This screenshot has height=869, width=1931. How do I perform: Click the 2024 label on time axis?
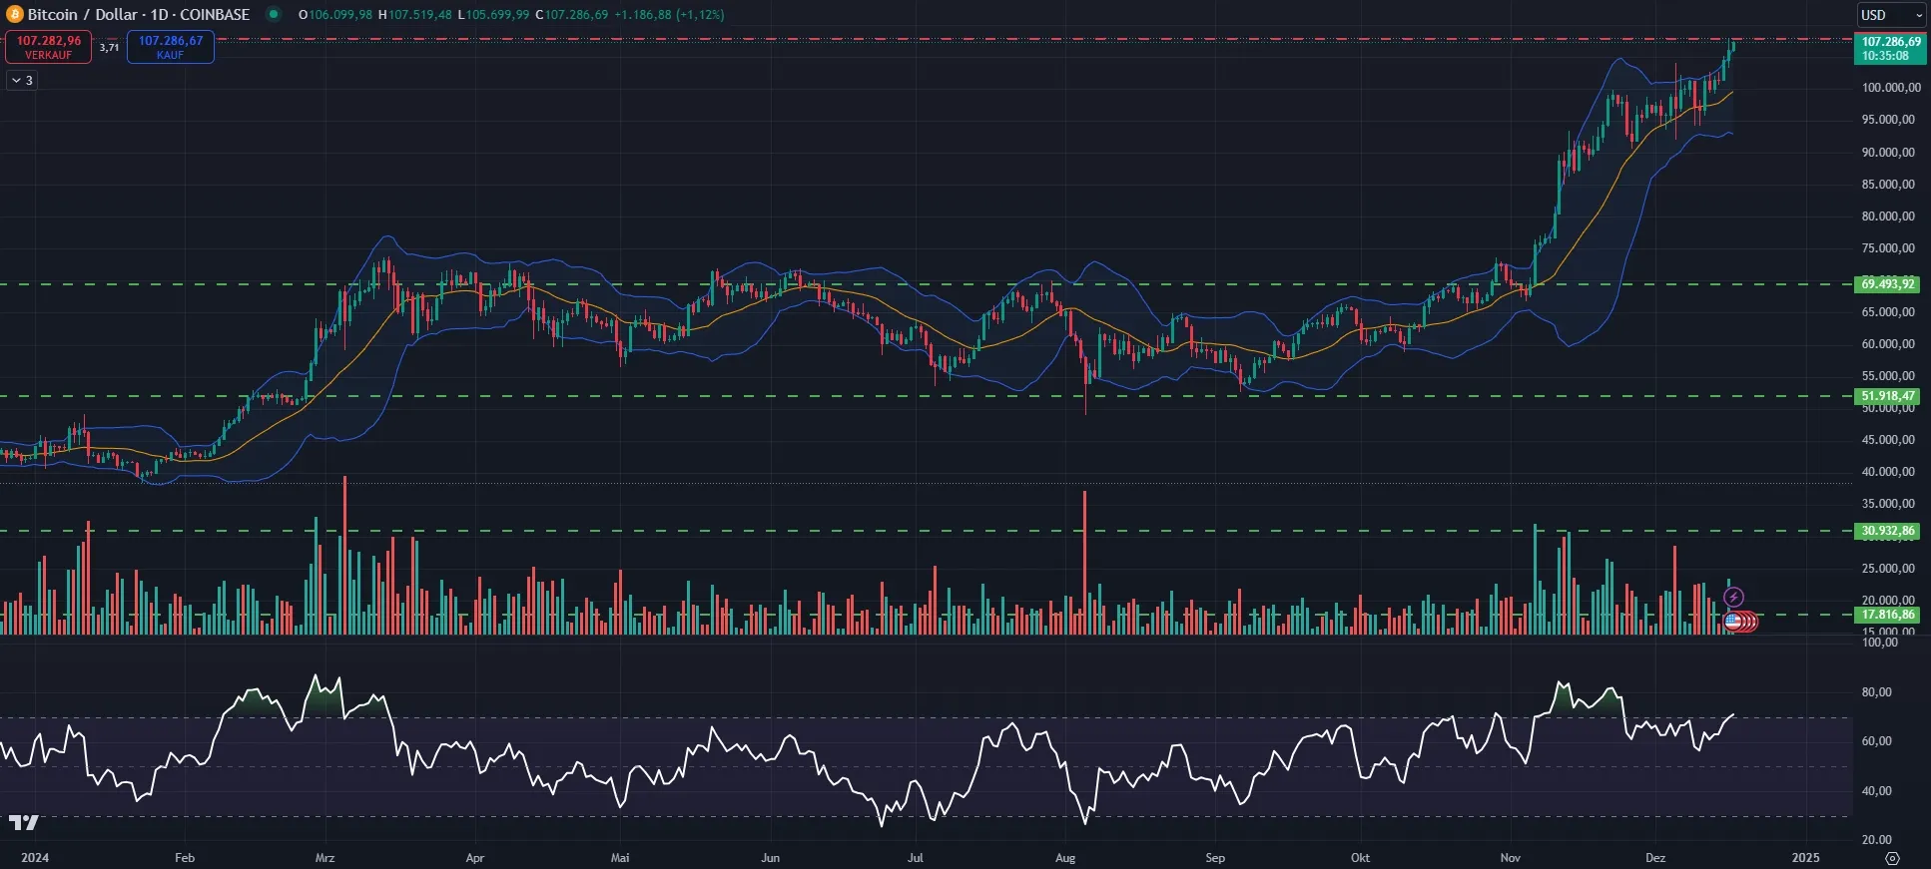pyautogui.click(x=35, y=858)
